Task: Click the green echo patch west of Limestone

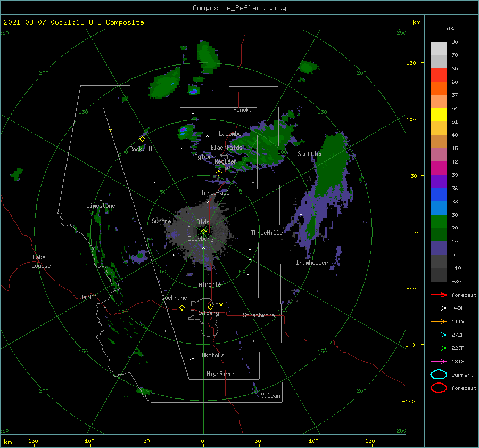Action: click(x=16, y=174)
